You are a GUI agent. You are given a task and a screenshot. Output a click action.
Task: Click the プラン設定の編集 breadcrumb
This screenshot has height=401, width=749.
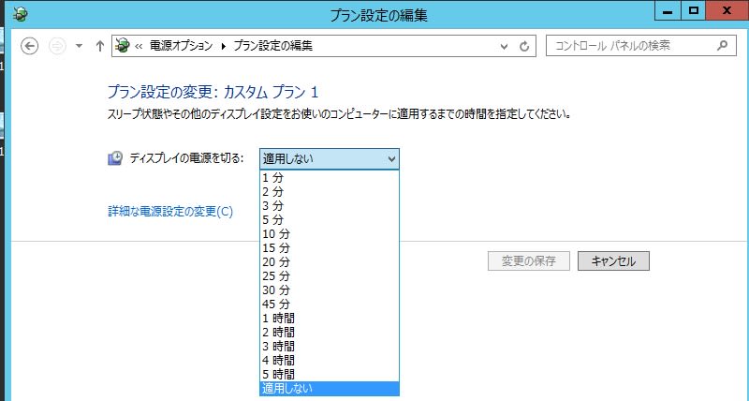pos(272,46)
